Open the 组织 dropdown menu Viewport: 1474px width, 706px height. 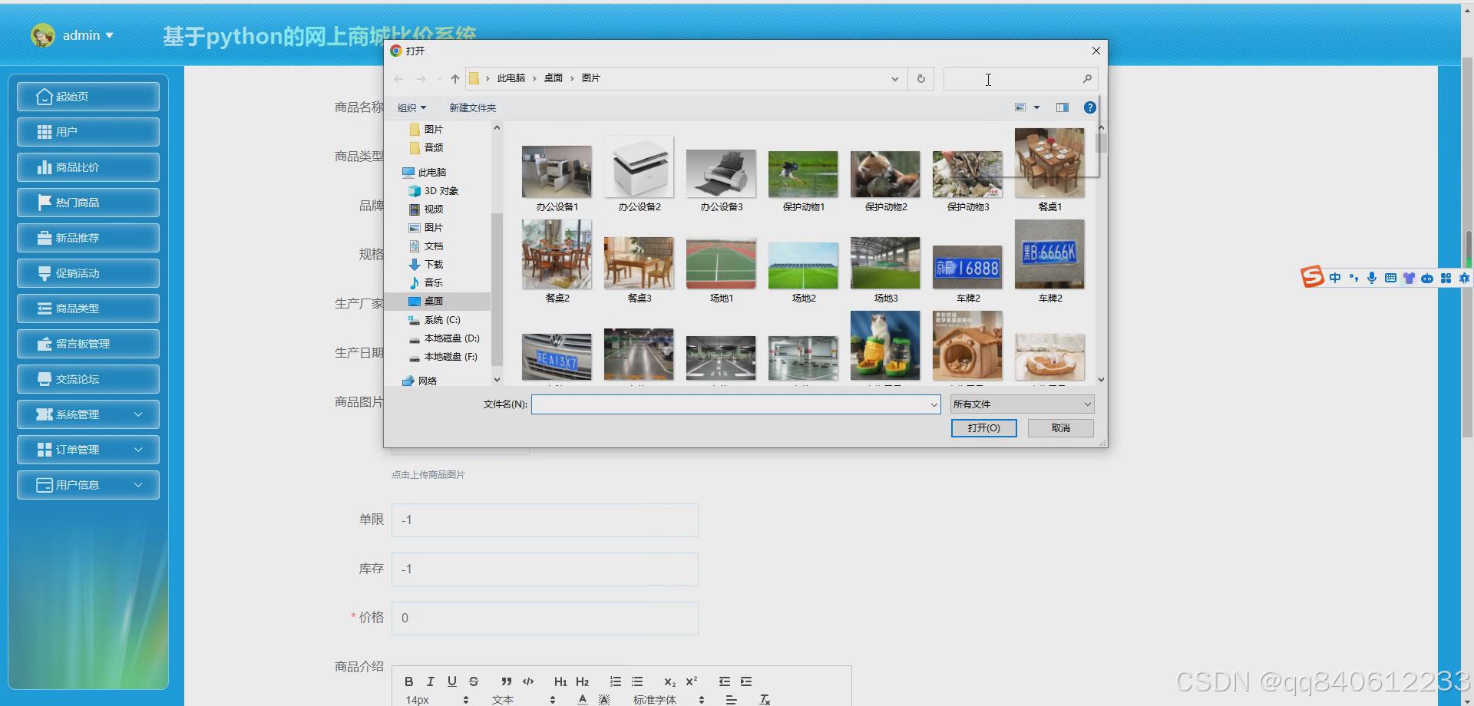[x=411, y=107]
